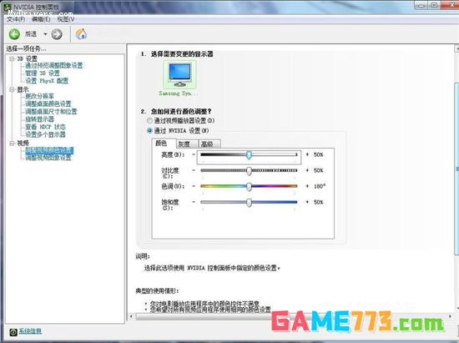The image size is (459, 343).
Task: Switch to the 高级 tab
Action: click(209, 144)
